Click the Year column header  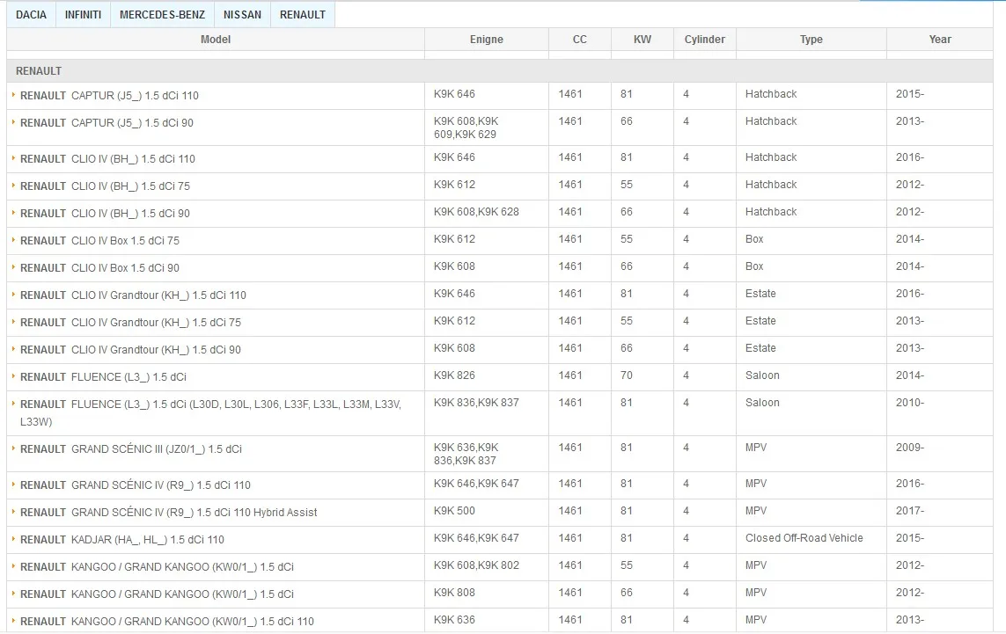pos(939,40)
